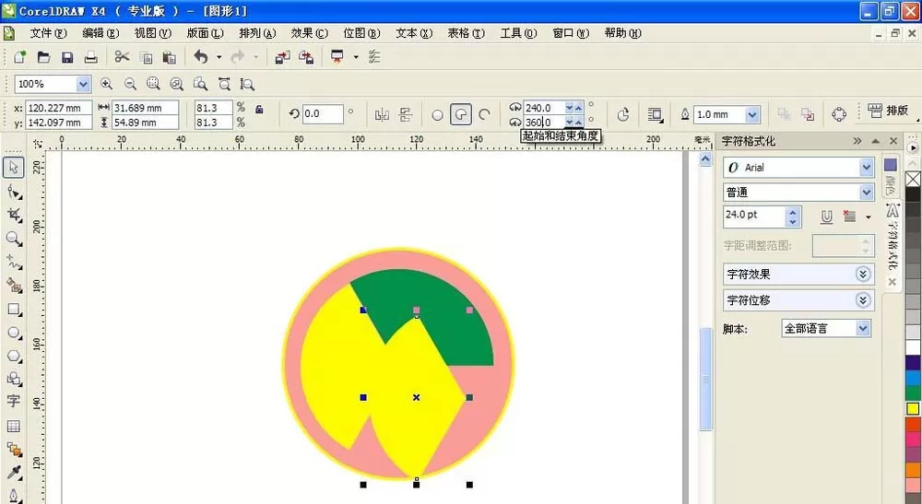Open the undo history dropdown arrow

click(x=219, y=57)
